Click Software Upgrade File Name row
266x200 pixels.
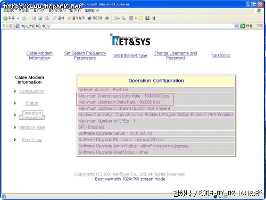tap(156, 140)
